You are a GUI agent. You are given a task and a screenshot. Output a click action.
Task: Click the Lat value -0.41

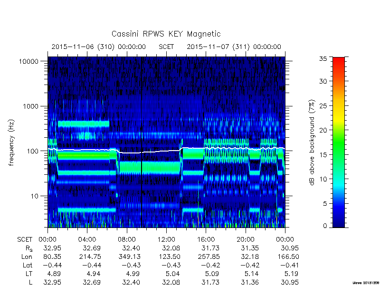click(x=289, y=266)
